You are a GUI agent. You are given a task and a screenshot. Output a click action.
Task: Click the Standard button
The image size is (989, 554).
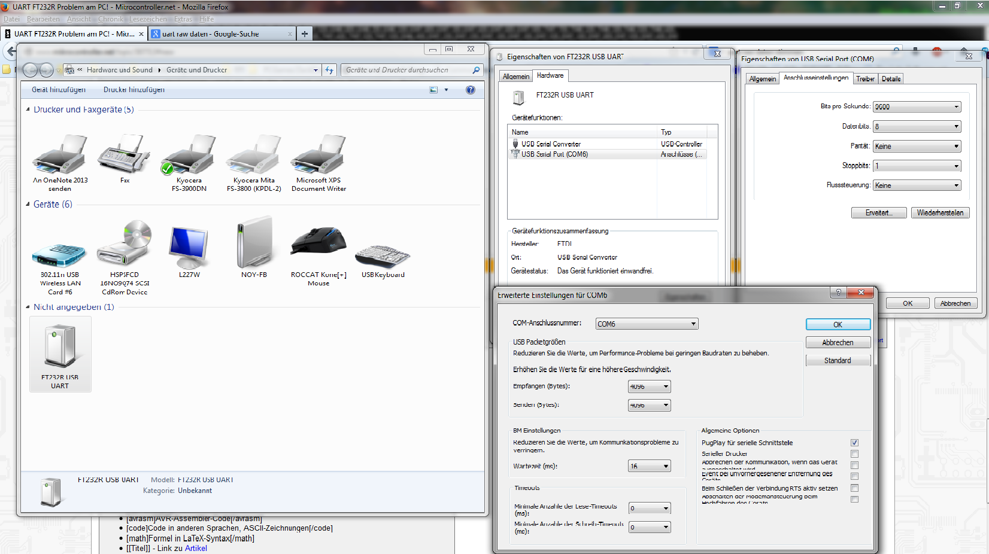click(838, 360)
